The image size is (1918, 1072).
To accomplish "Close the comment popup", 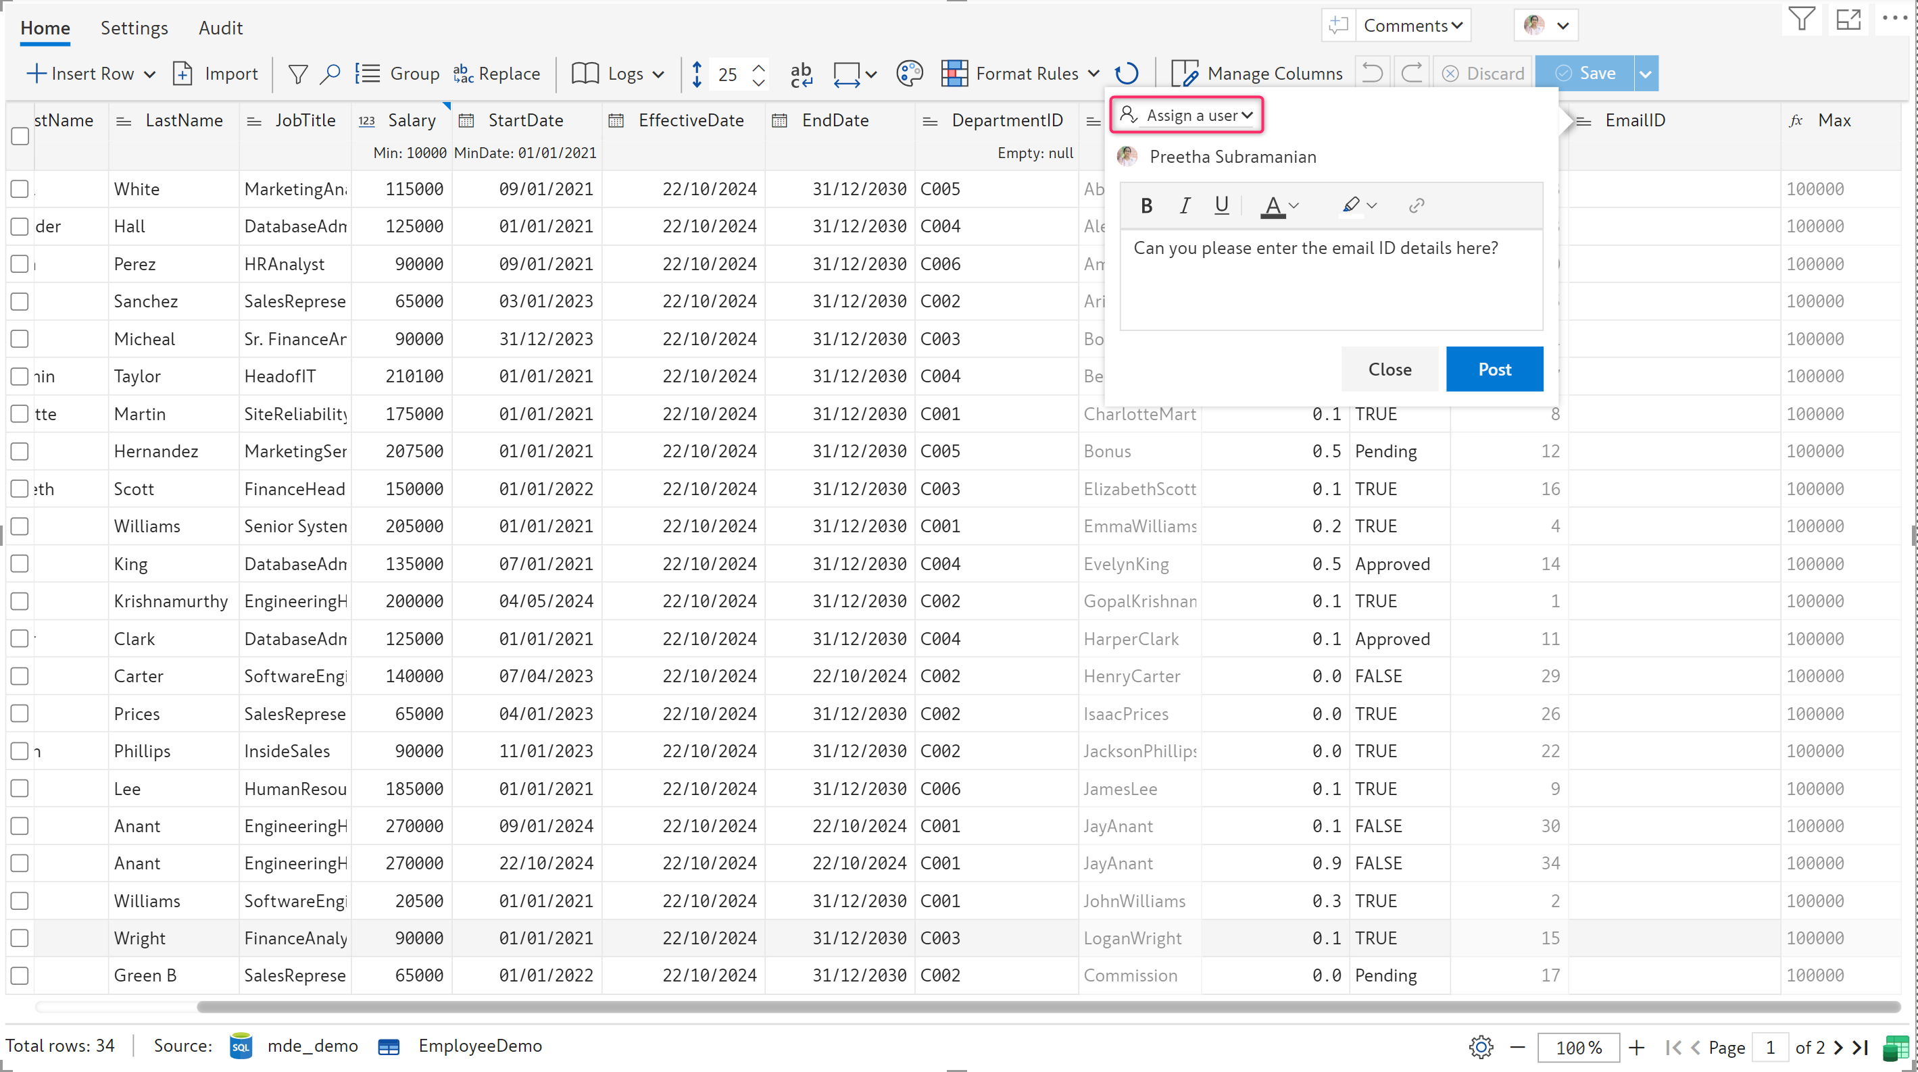I will pos(1390,369).
